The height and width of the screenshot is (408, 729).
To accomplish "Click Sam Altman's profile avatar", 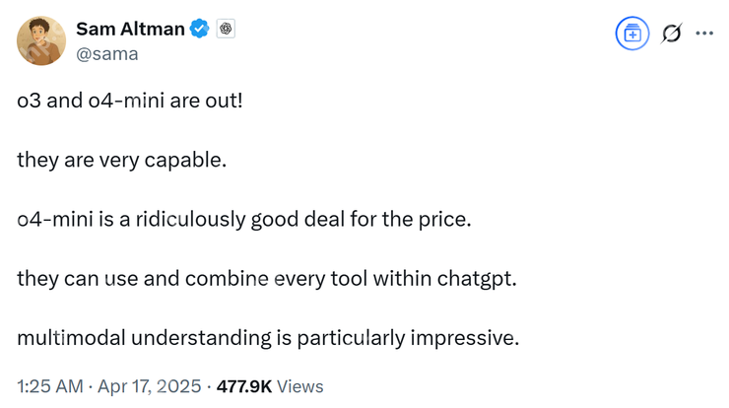I will tap(41, 41).
